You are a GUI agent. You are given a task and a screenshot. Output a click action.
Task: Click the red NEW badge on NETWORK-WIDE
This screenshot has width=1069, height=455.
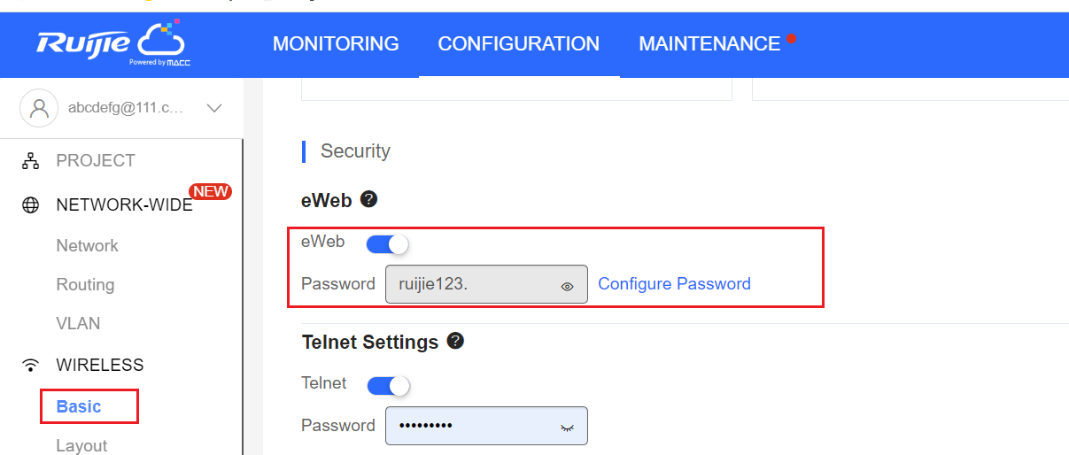click(x=211, y=191)
